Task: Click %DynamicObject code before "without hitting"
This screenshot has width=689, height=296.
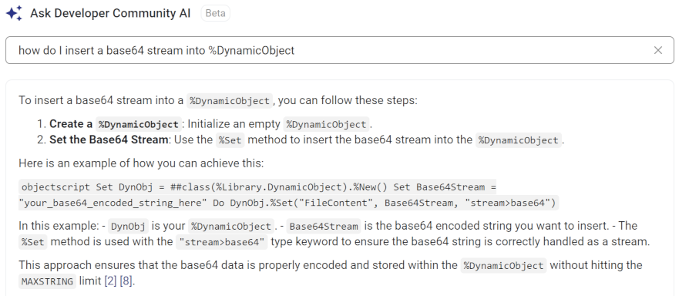Action: (x=503, y=266)
